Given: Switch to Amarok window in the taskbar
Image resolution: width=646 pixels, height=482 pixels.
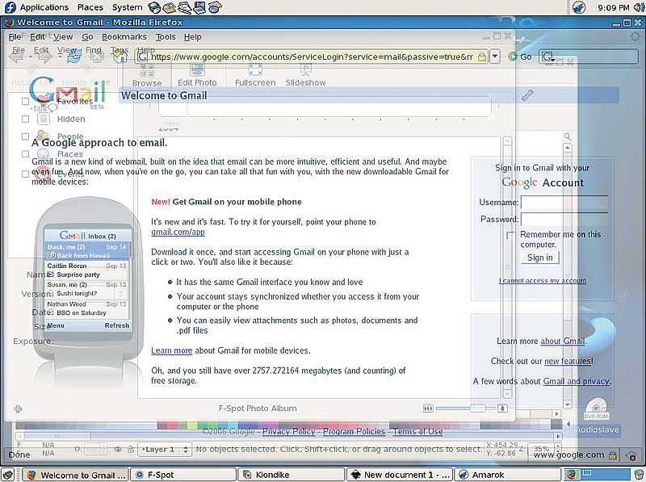Looking at the screenshot, I should tap(508, 475).
